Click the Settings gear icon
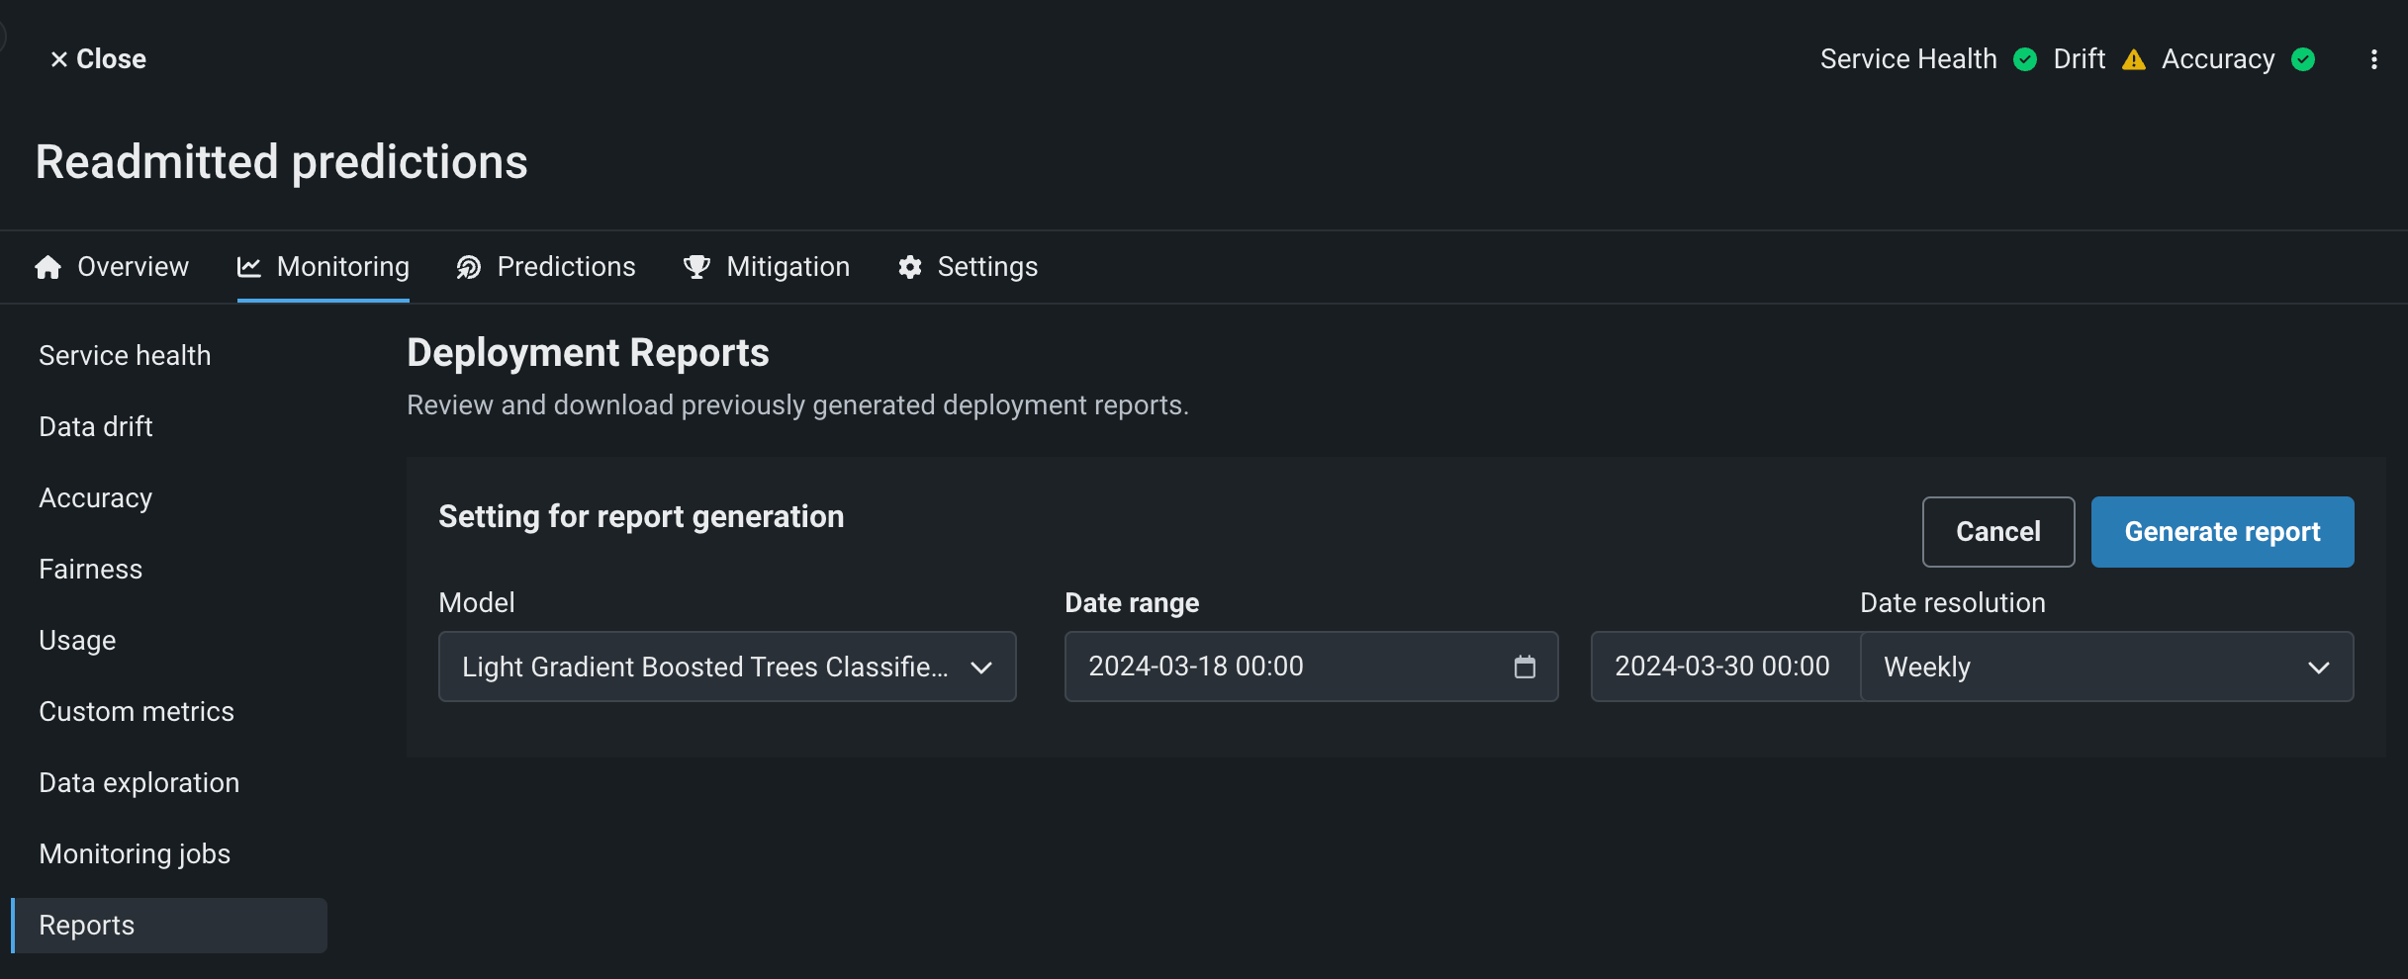Viewport: 2408px width, 979px height. pyautogui.click(x=909, y=267)
